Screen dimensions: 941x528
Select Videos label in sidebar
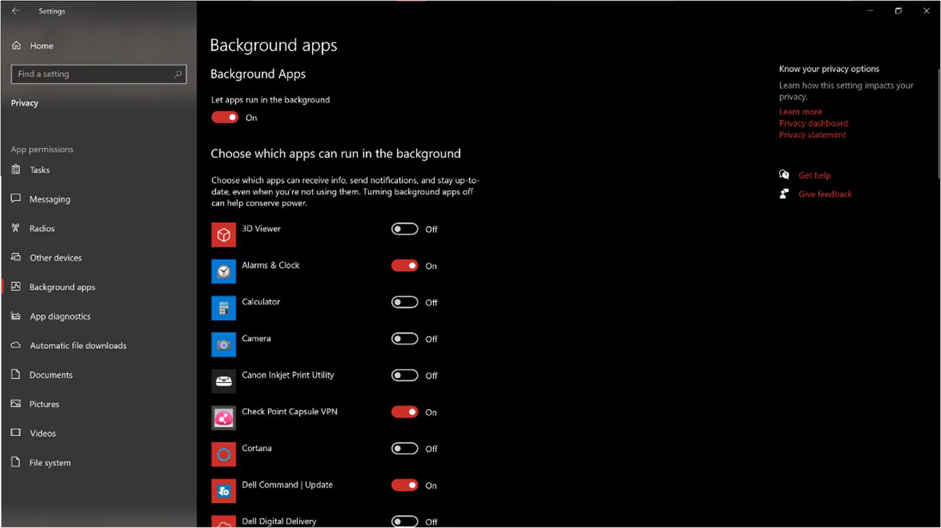coord(43,433)
